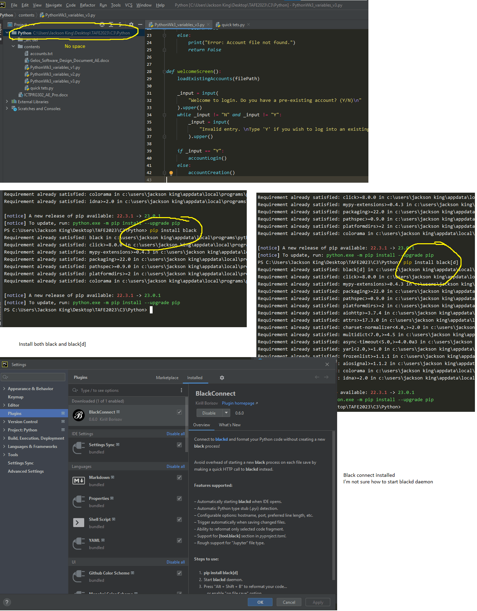Open the plugin search three-dot options

[181, 390]
